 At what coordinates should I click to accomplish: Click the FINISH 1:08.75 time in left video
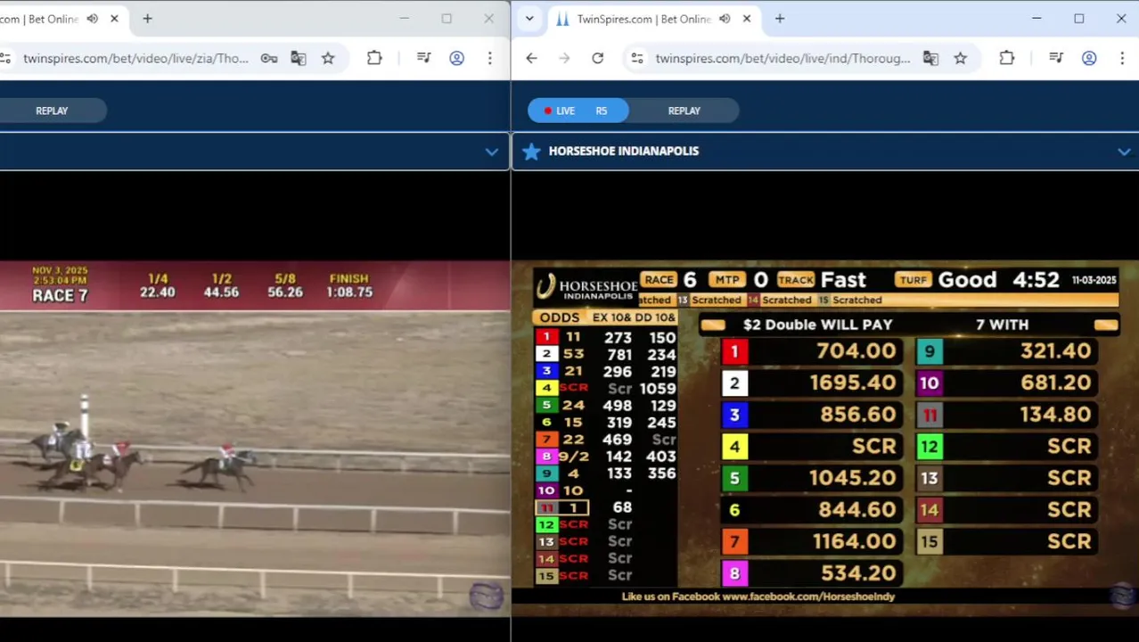(349, 285)
